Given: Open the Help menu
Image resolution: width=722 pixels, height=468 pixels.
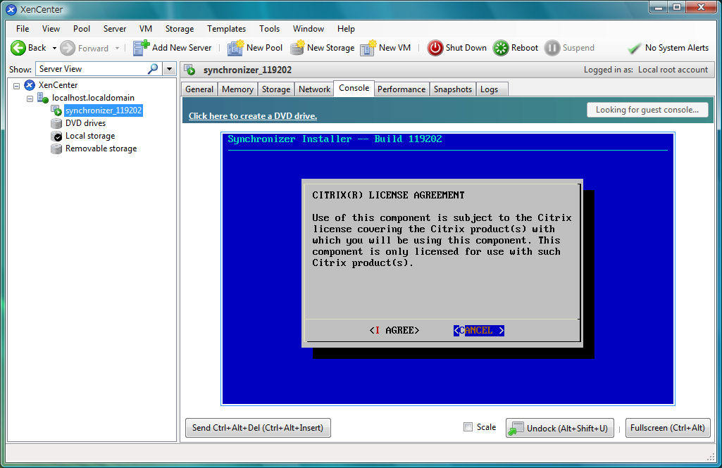Looking at the screenshot, I should click(x=346, y=29).
